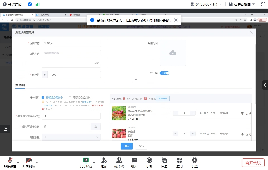
Task: Check the 定额组合提货卡 checkbox
Action: pyautogui.click(x=70, y=98)
